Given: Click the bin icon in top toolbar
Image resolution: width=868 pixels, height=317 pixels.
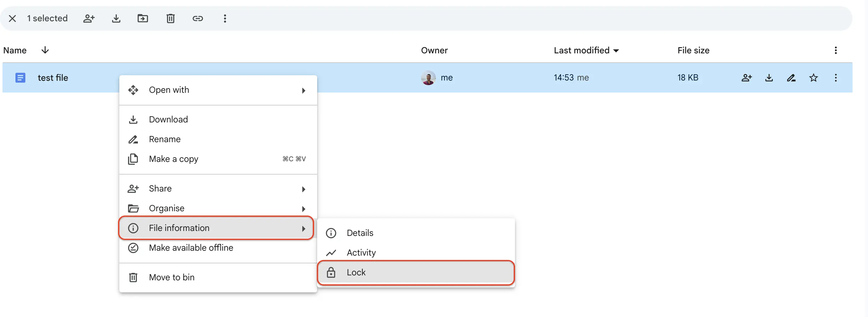Looking at the screenshot, I should coord(171,19).
